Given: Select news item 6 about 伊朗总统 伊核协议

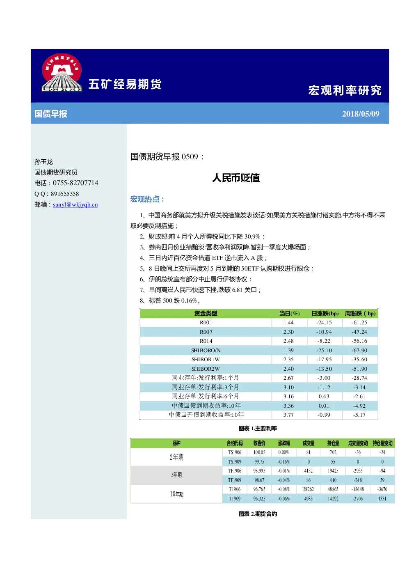Looking at the screenshot, I should 196,279.
